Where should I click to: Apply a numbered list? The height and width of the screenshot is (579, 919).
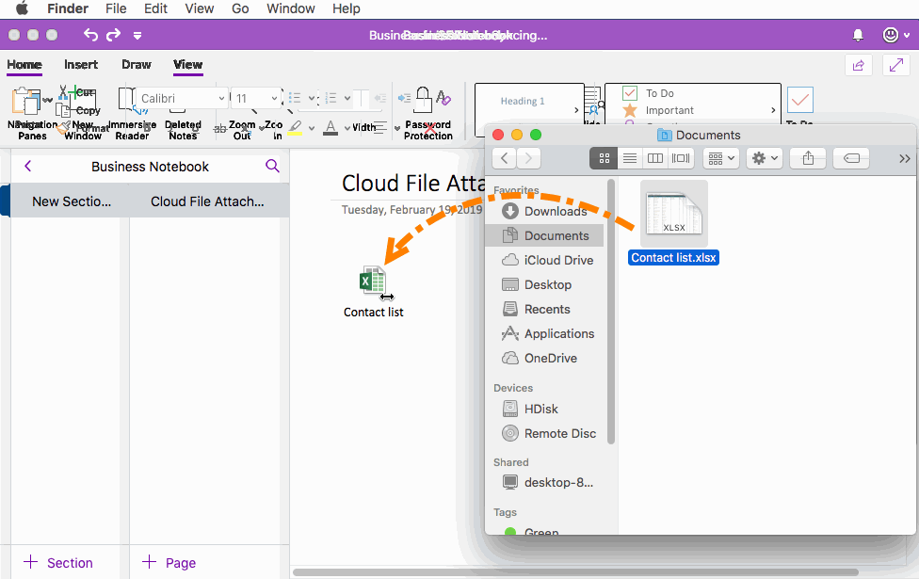click(x=331, y=98)
